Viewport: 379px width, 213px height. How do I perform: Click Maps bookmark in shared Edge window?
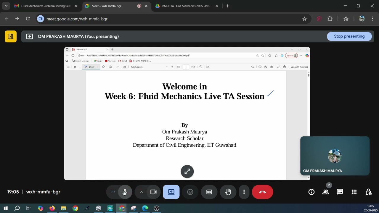(x=98, y=61)
